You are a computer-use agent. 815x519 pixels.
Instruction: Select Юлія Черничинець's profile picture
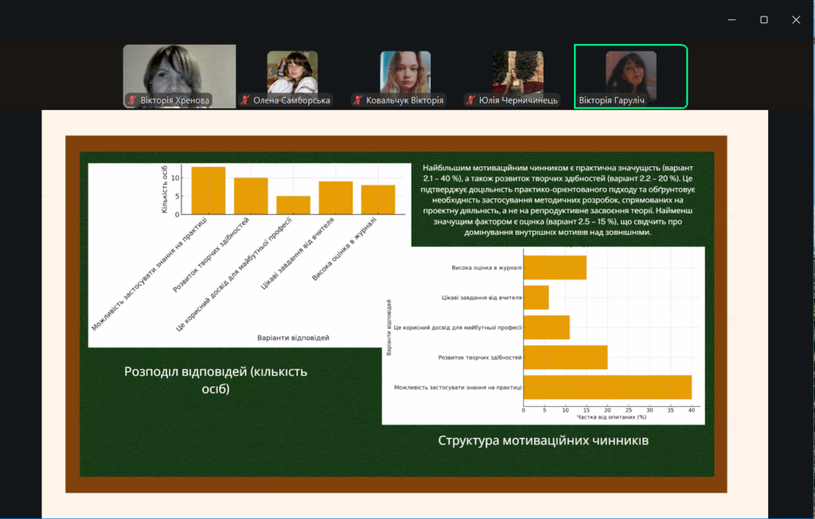pyautogui.click(x=517, y=72)
